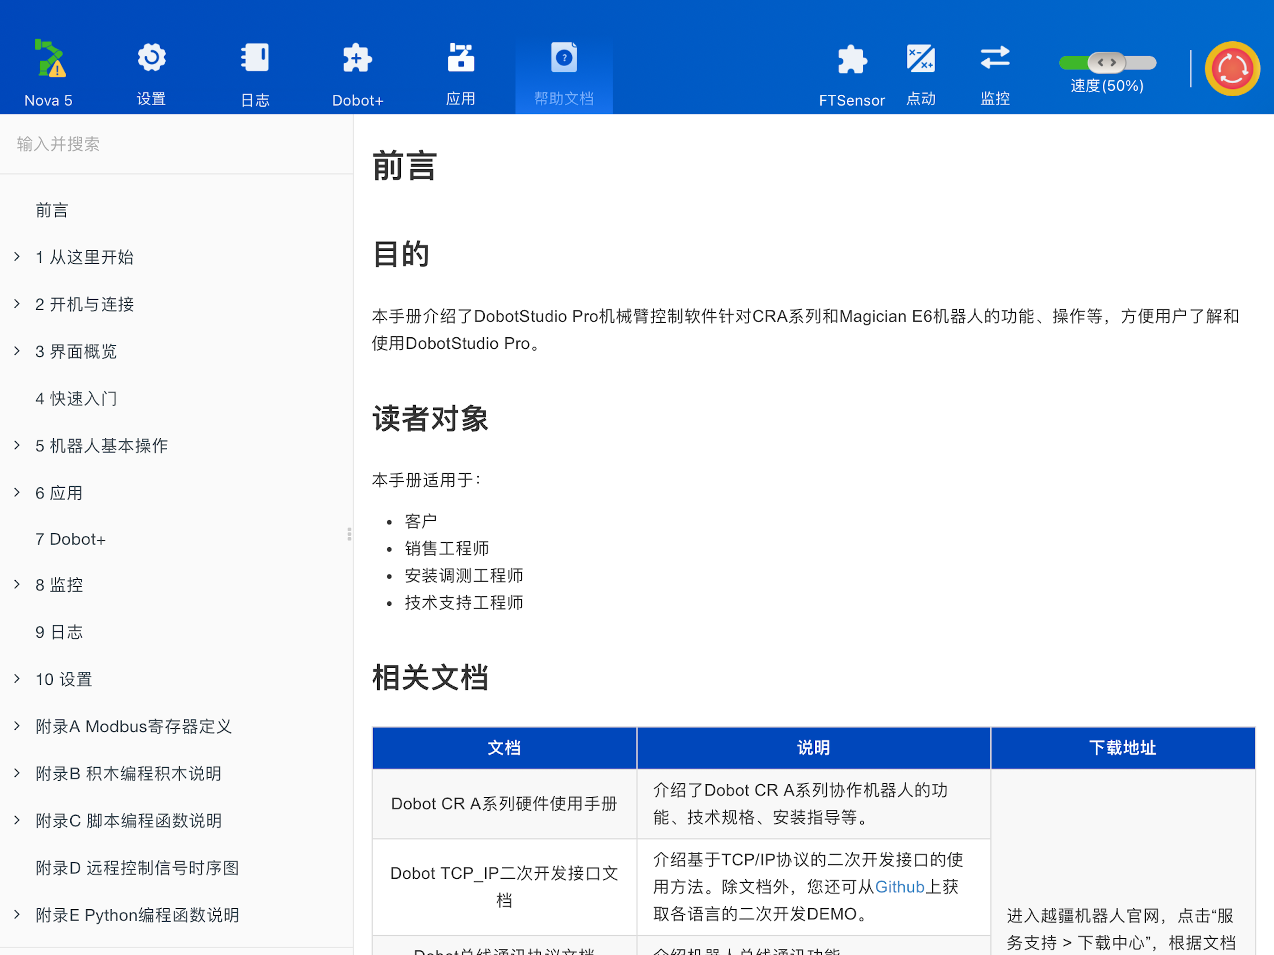Click the red-orange robot enable button
The image size is (1274, 955).
(1232, 68)
